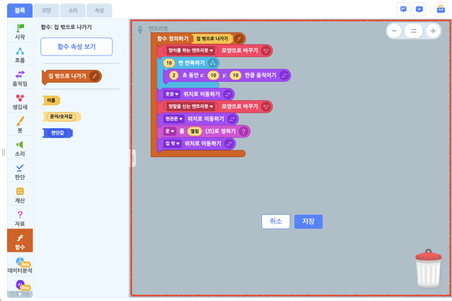Reset workspace zoom with equals button
Viewport: 452px width, 301px height.
coord(414,31)
